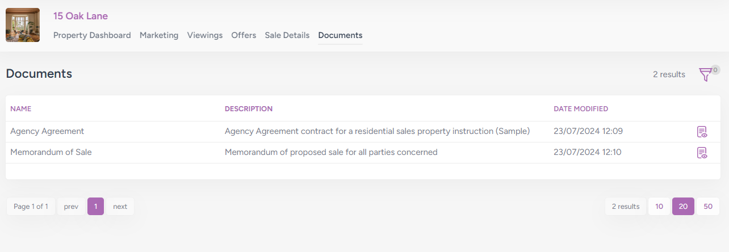Viewport: 729px width, 252px height.
Task: Go to the prev page
Action: [x=71, y=207]
